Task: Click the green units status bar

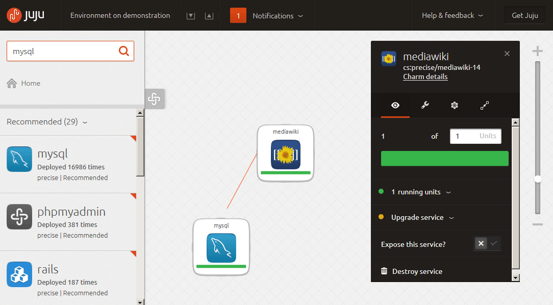Action: coord(445,158)
